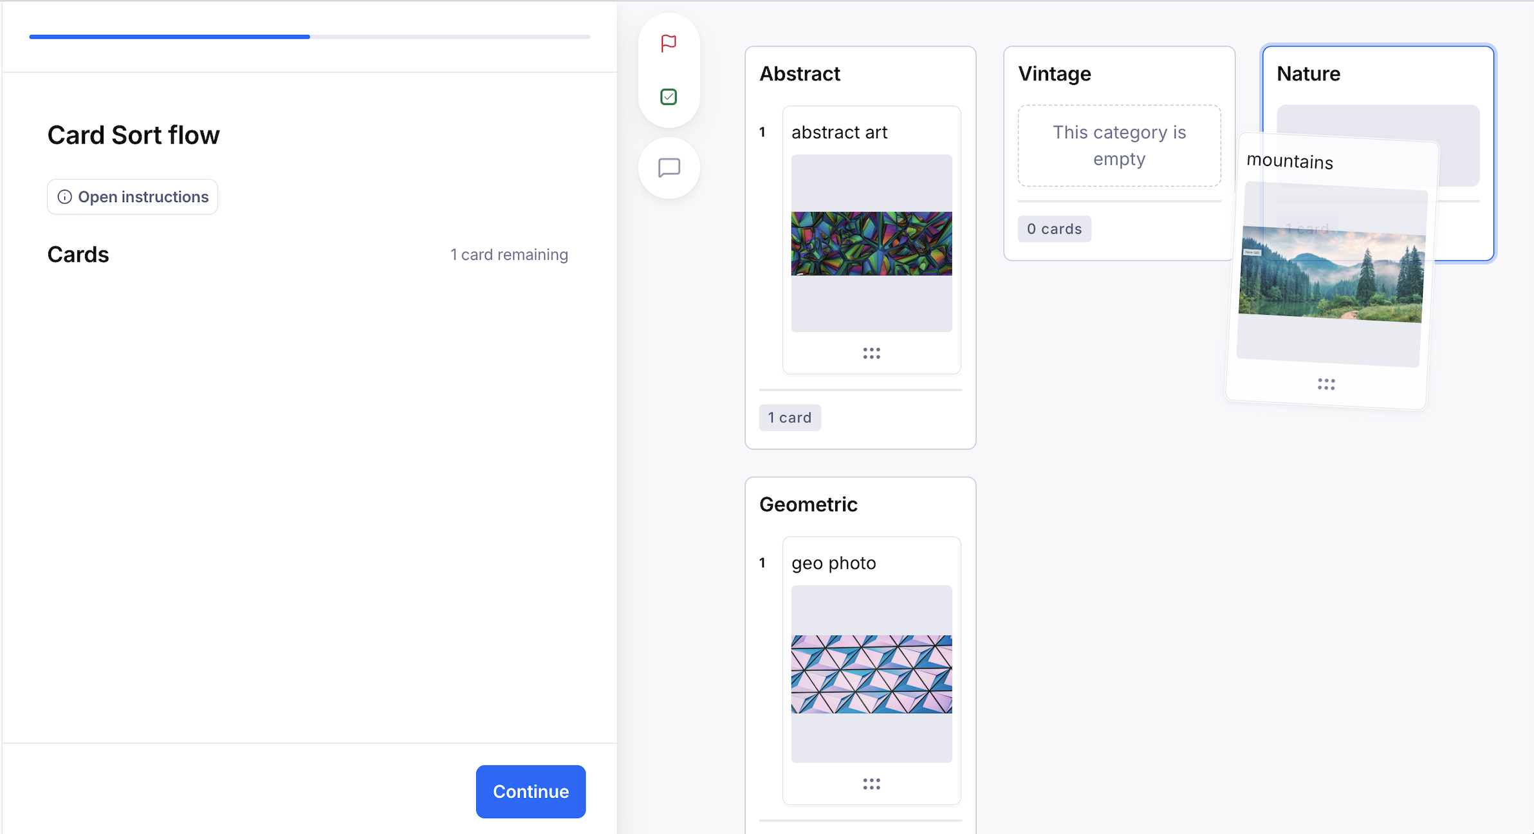1534x834 pixels.
Task: Click the progress bar at top
Action: coord(310,37)
